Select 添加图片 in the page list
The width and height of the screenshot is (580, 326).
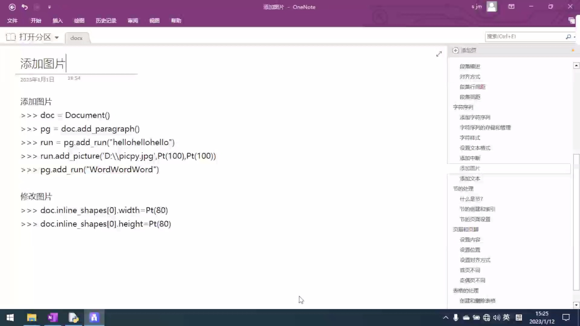coord(470,168)
